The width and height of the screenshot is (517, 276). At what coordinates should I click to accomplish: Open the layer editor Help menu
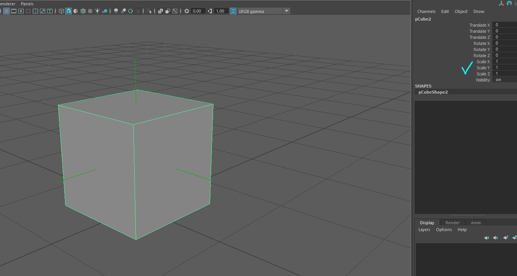point(462,230)
